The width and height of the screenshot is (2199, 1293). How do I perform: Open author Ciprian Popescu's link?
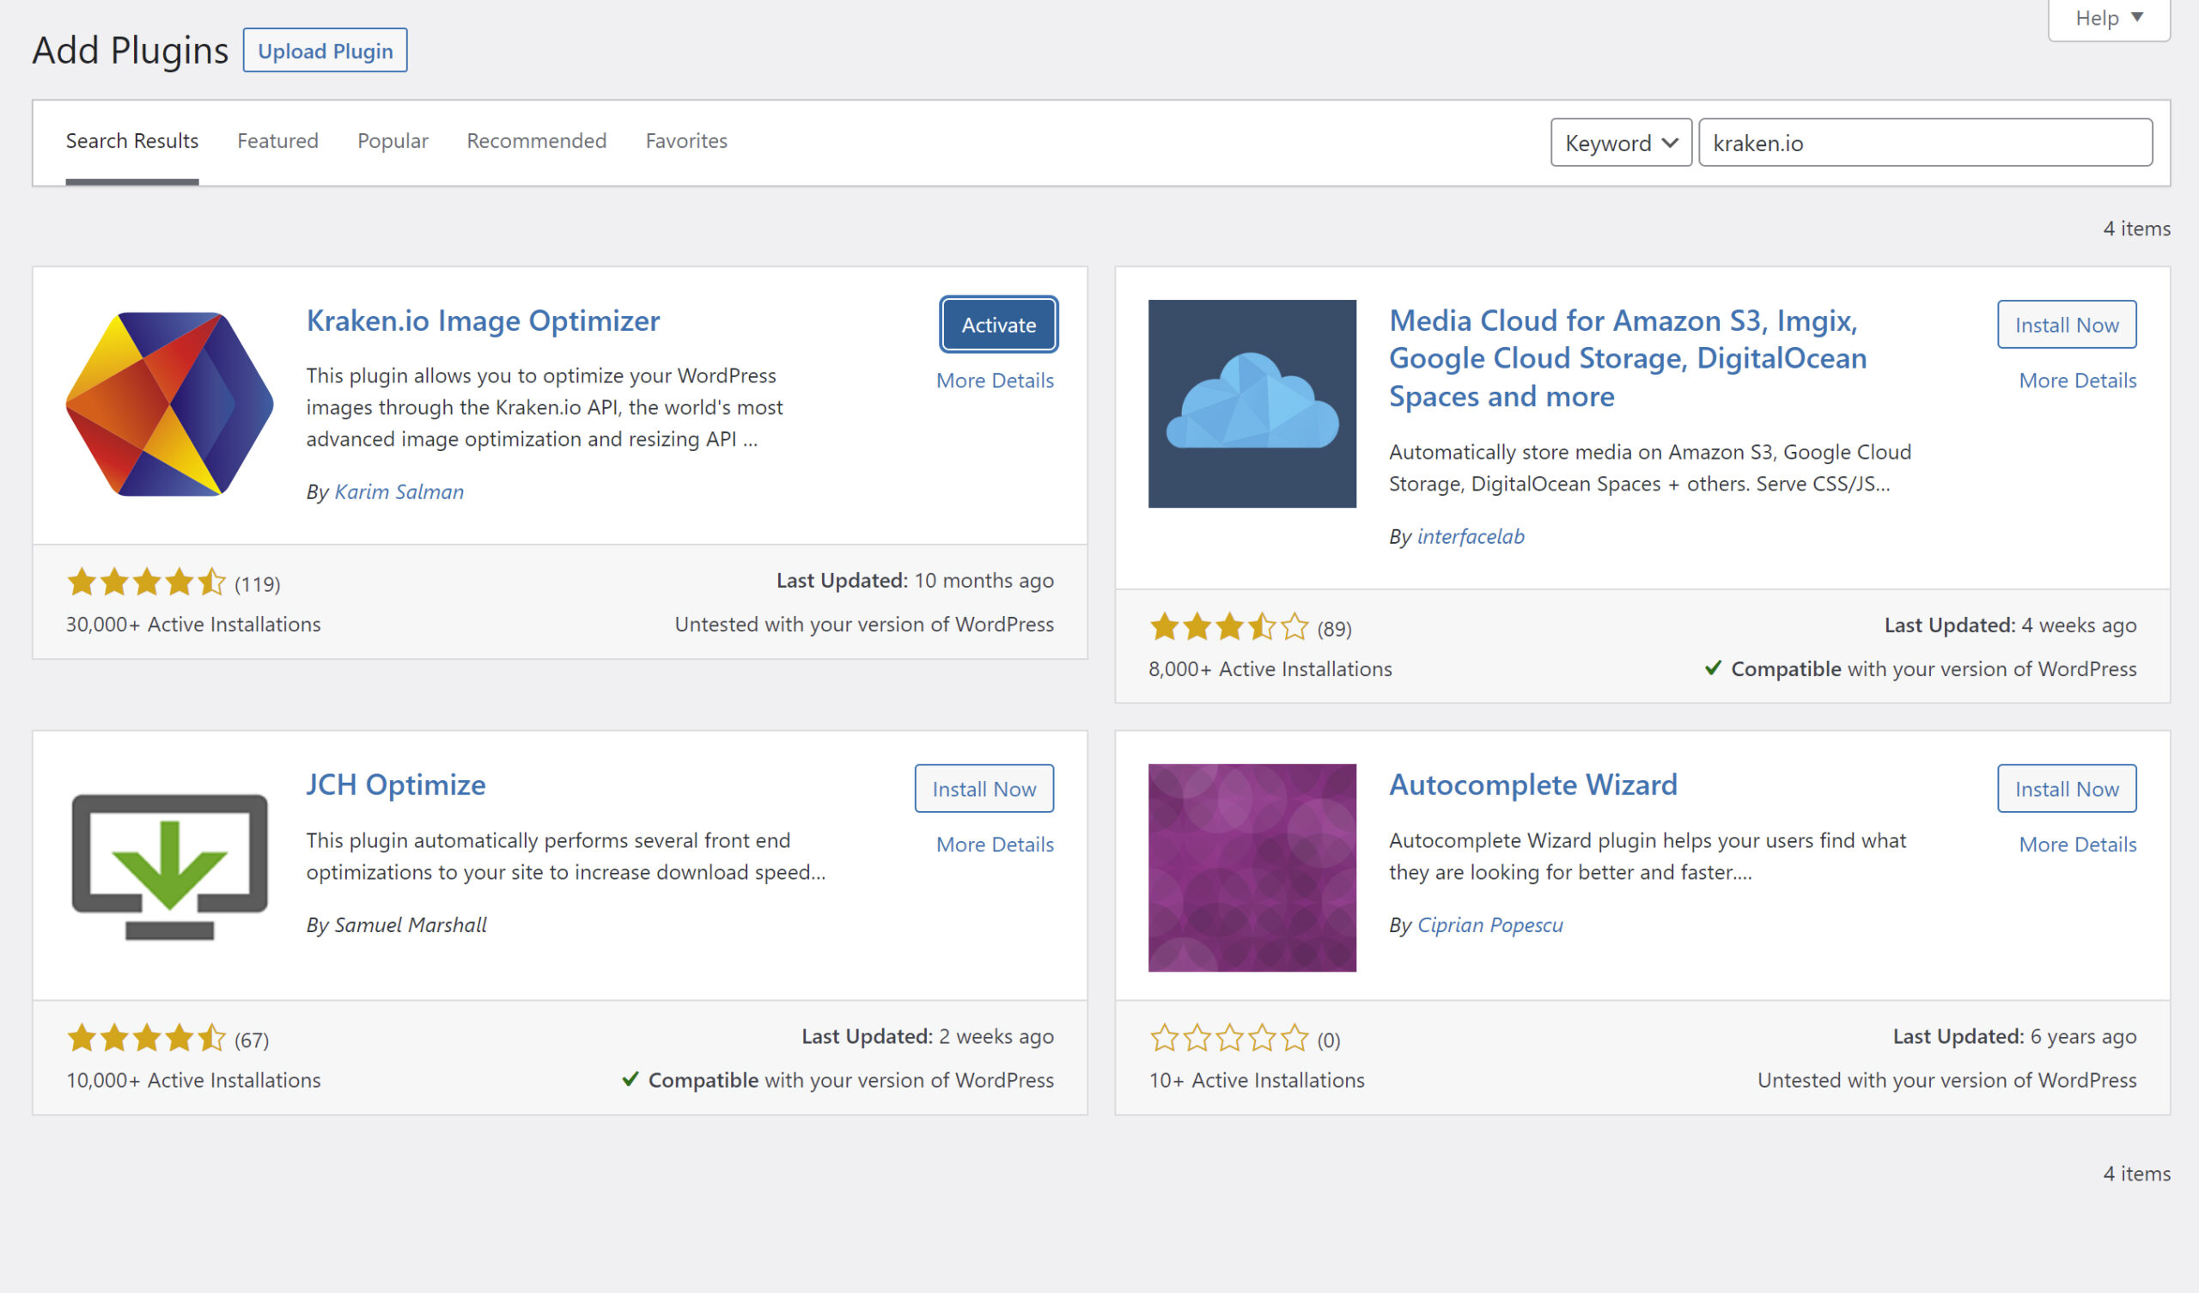coord(1489,924)
